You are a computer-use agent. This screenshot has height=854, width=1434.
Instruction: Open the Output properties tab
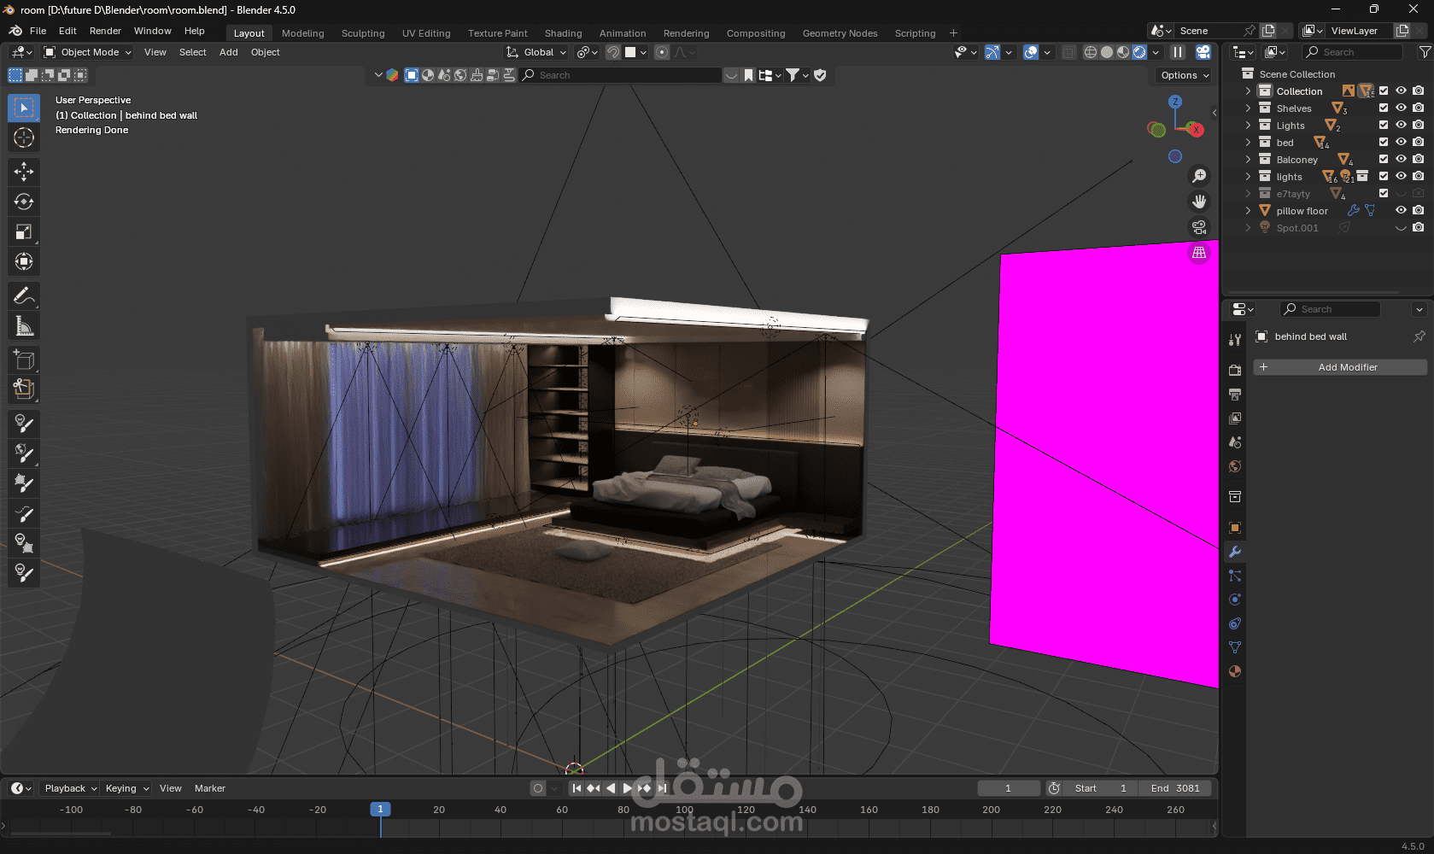pos(1235,394)
